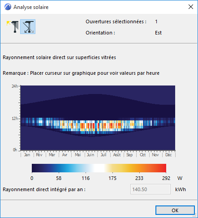Click the solar radiation heatmap chart
Screen dimensions: 198x218
(98, 118)
